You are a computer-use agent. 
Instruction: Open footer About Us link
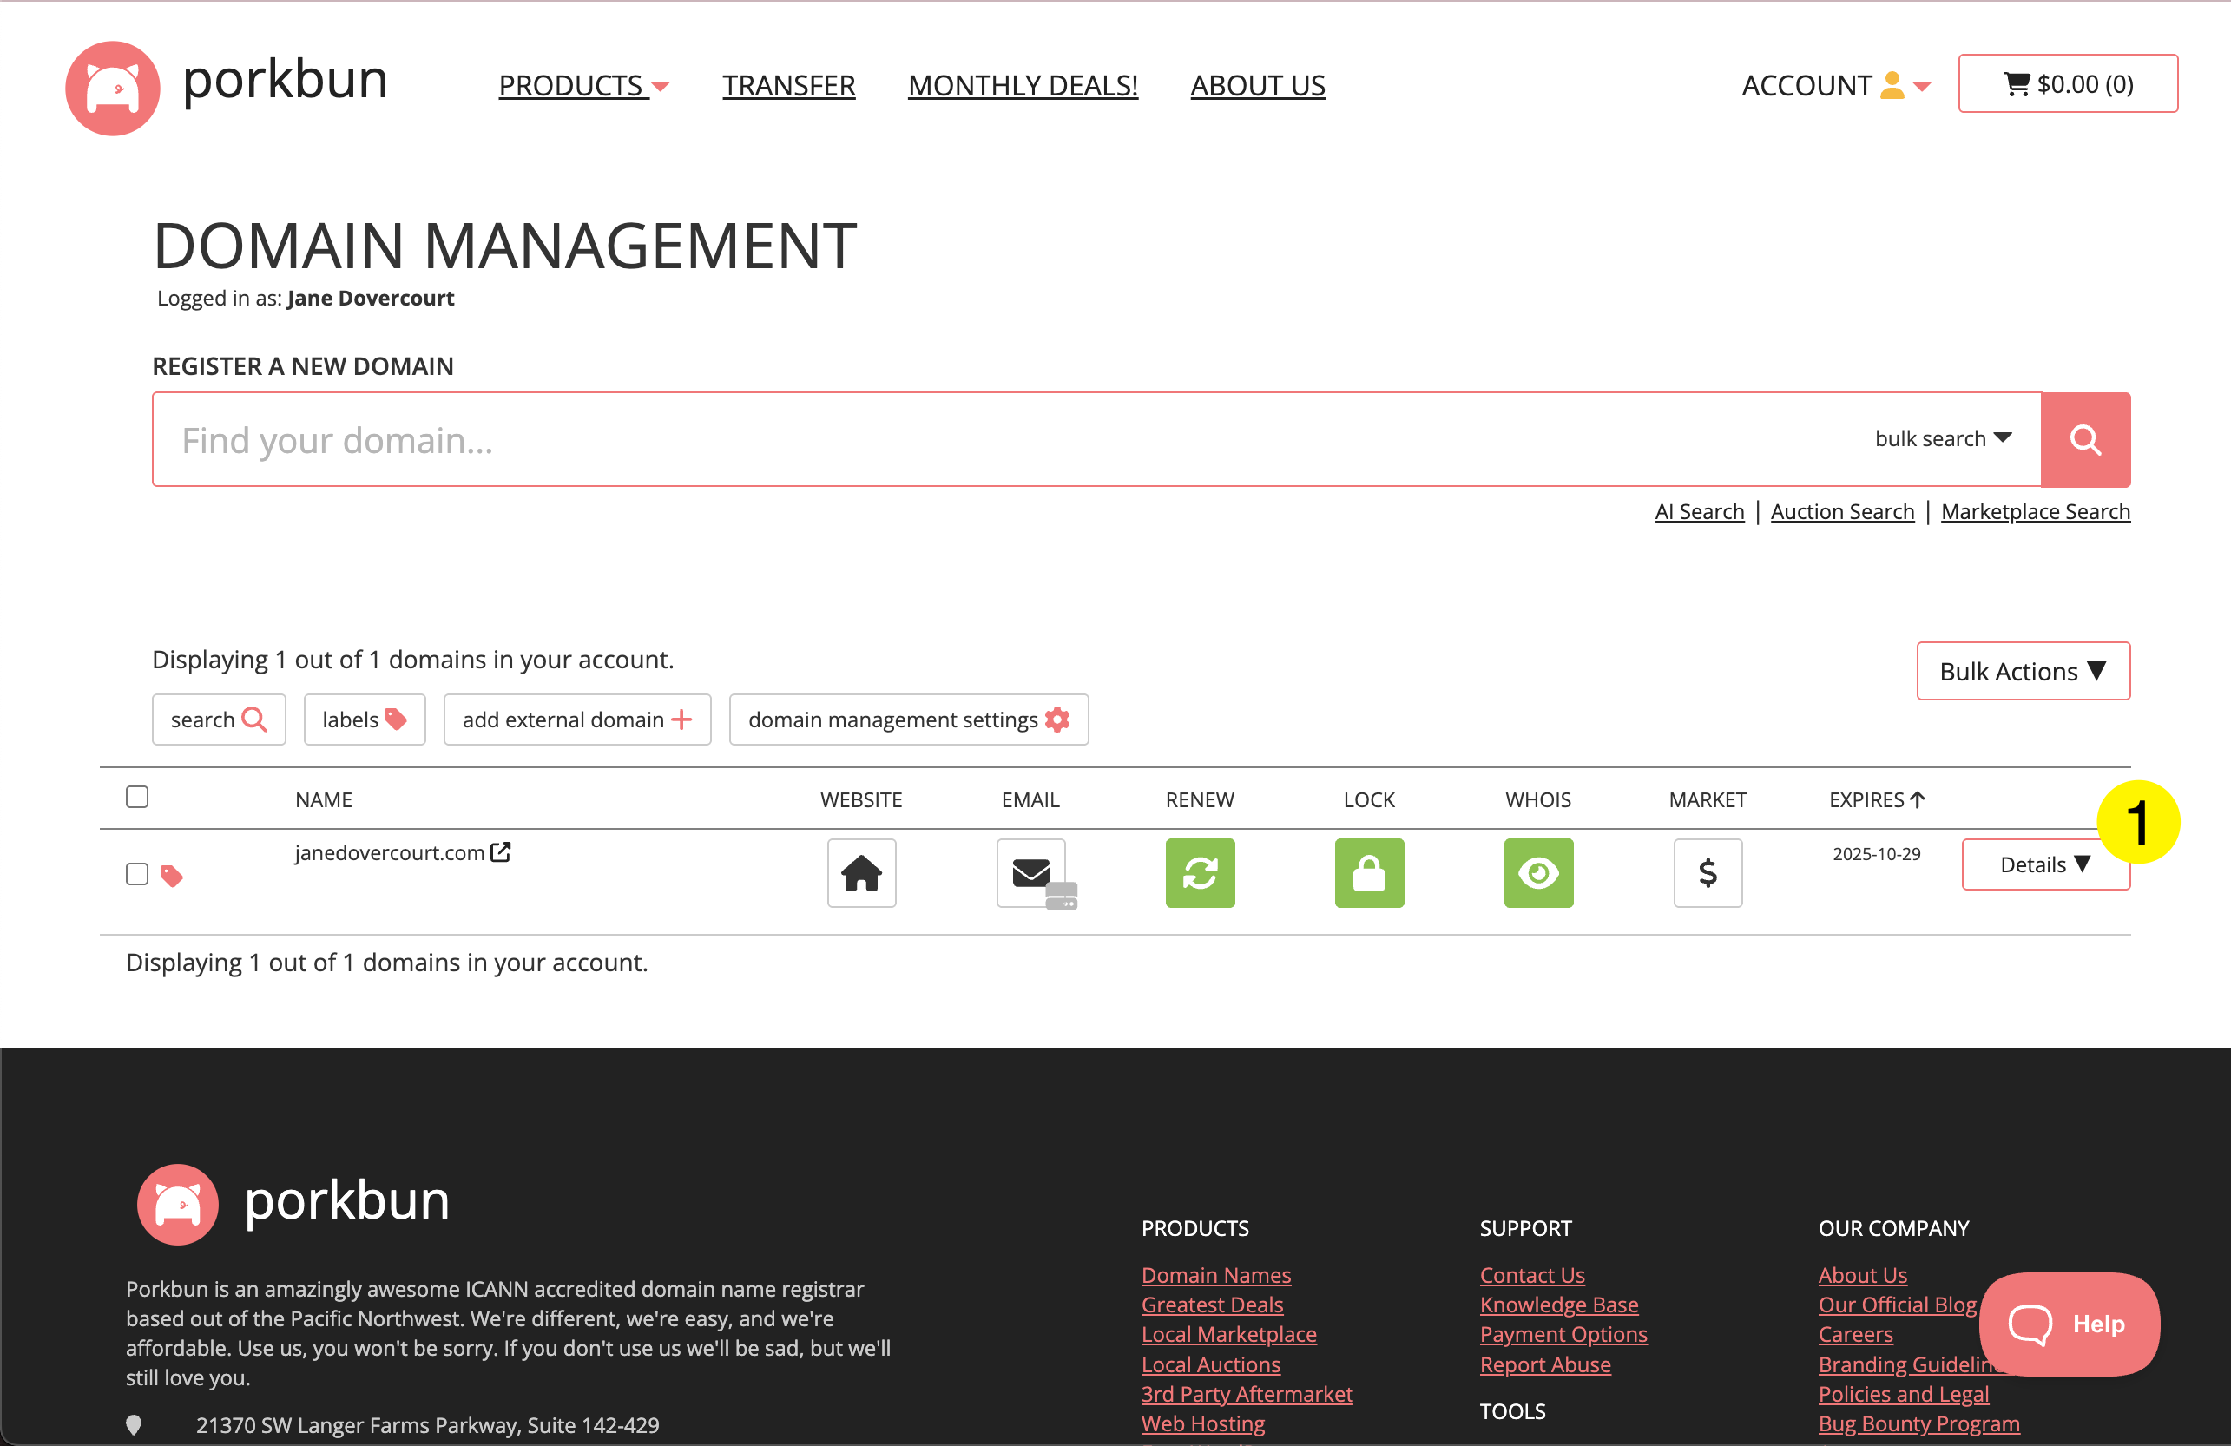[1863, 1274]
